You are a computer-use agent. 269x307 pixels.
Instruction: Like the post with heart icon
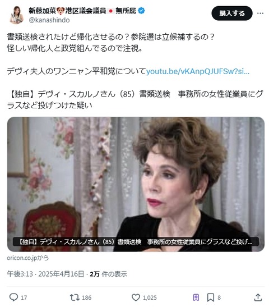pos(136,297)
